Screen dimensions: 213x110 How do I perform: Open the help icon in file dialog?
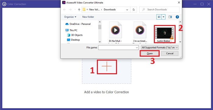[x=177, y=17]
